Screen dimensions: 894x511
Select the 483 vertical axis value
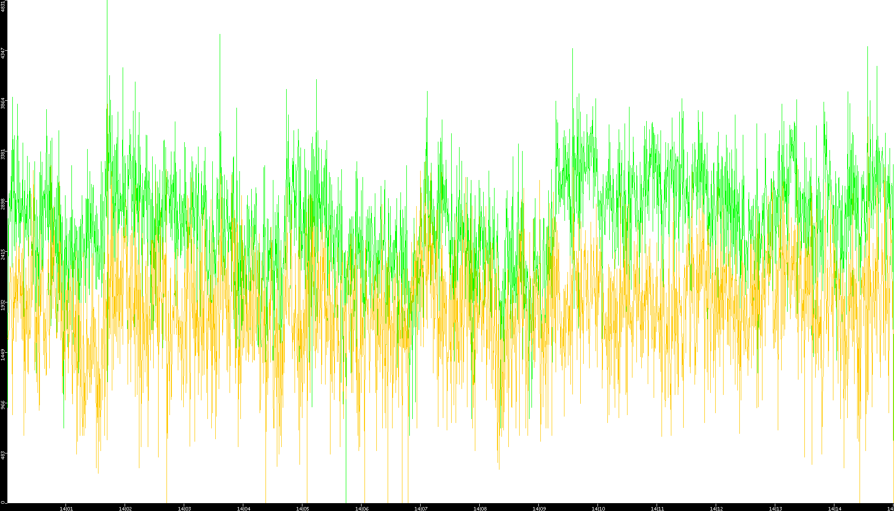click(x=3, y=455)
